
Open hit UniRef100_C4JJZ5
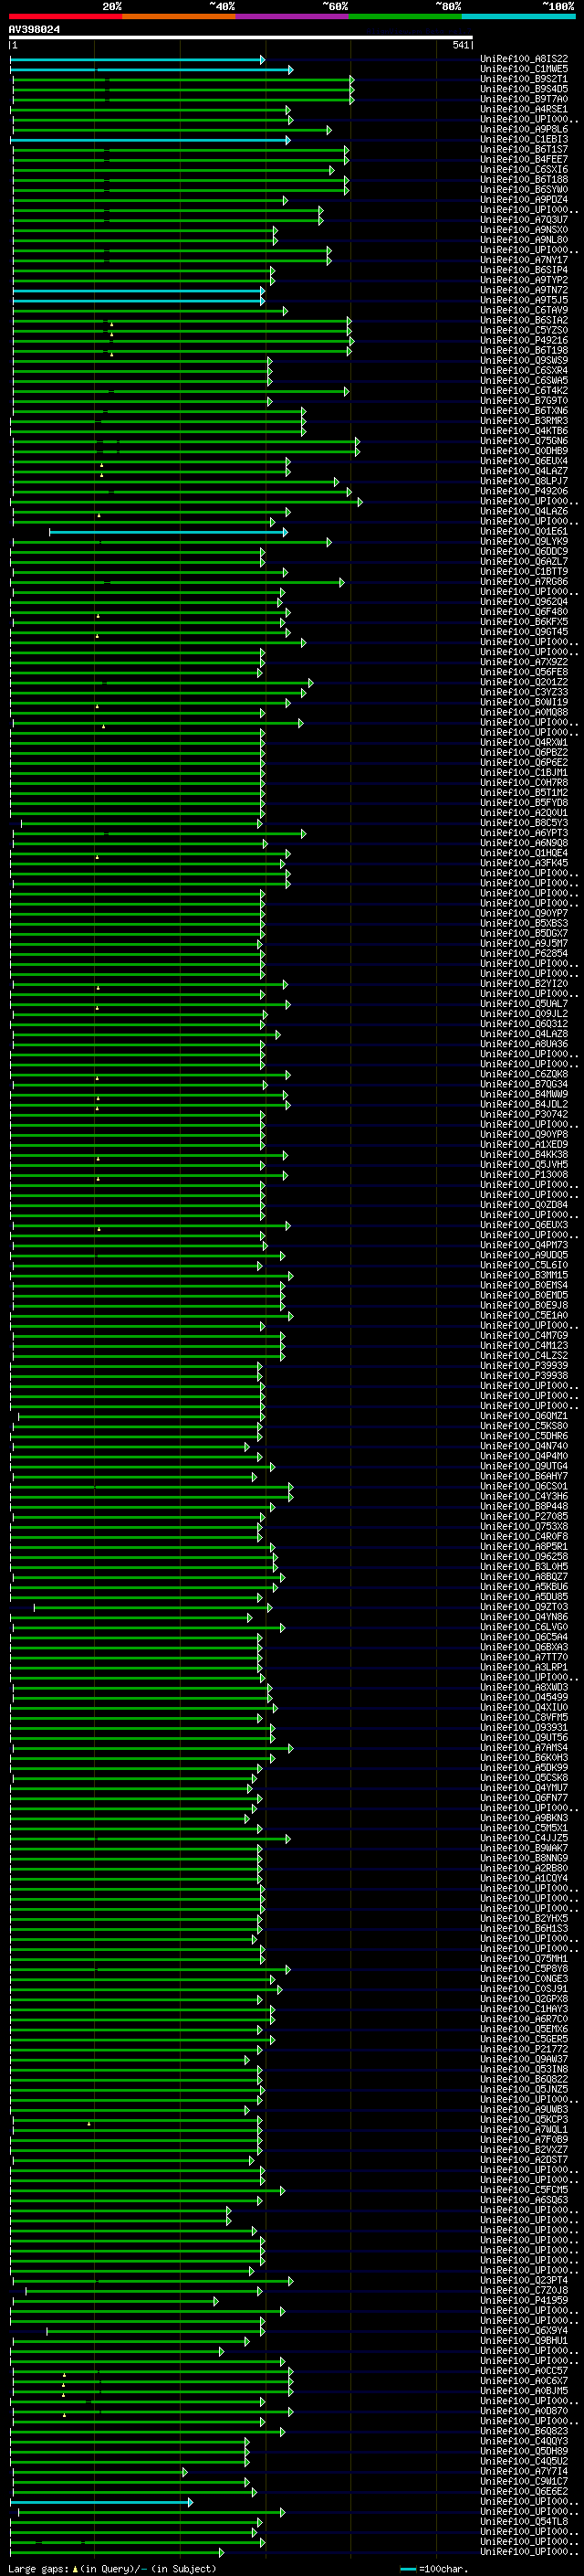[524, 1838]
